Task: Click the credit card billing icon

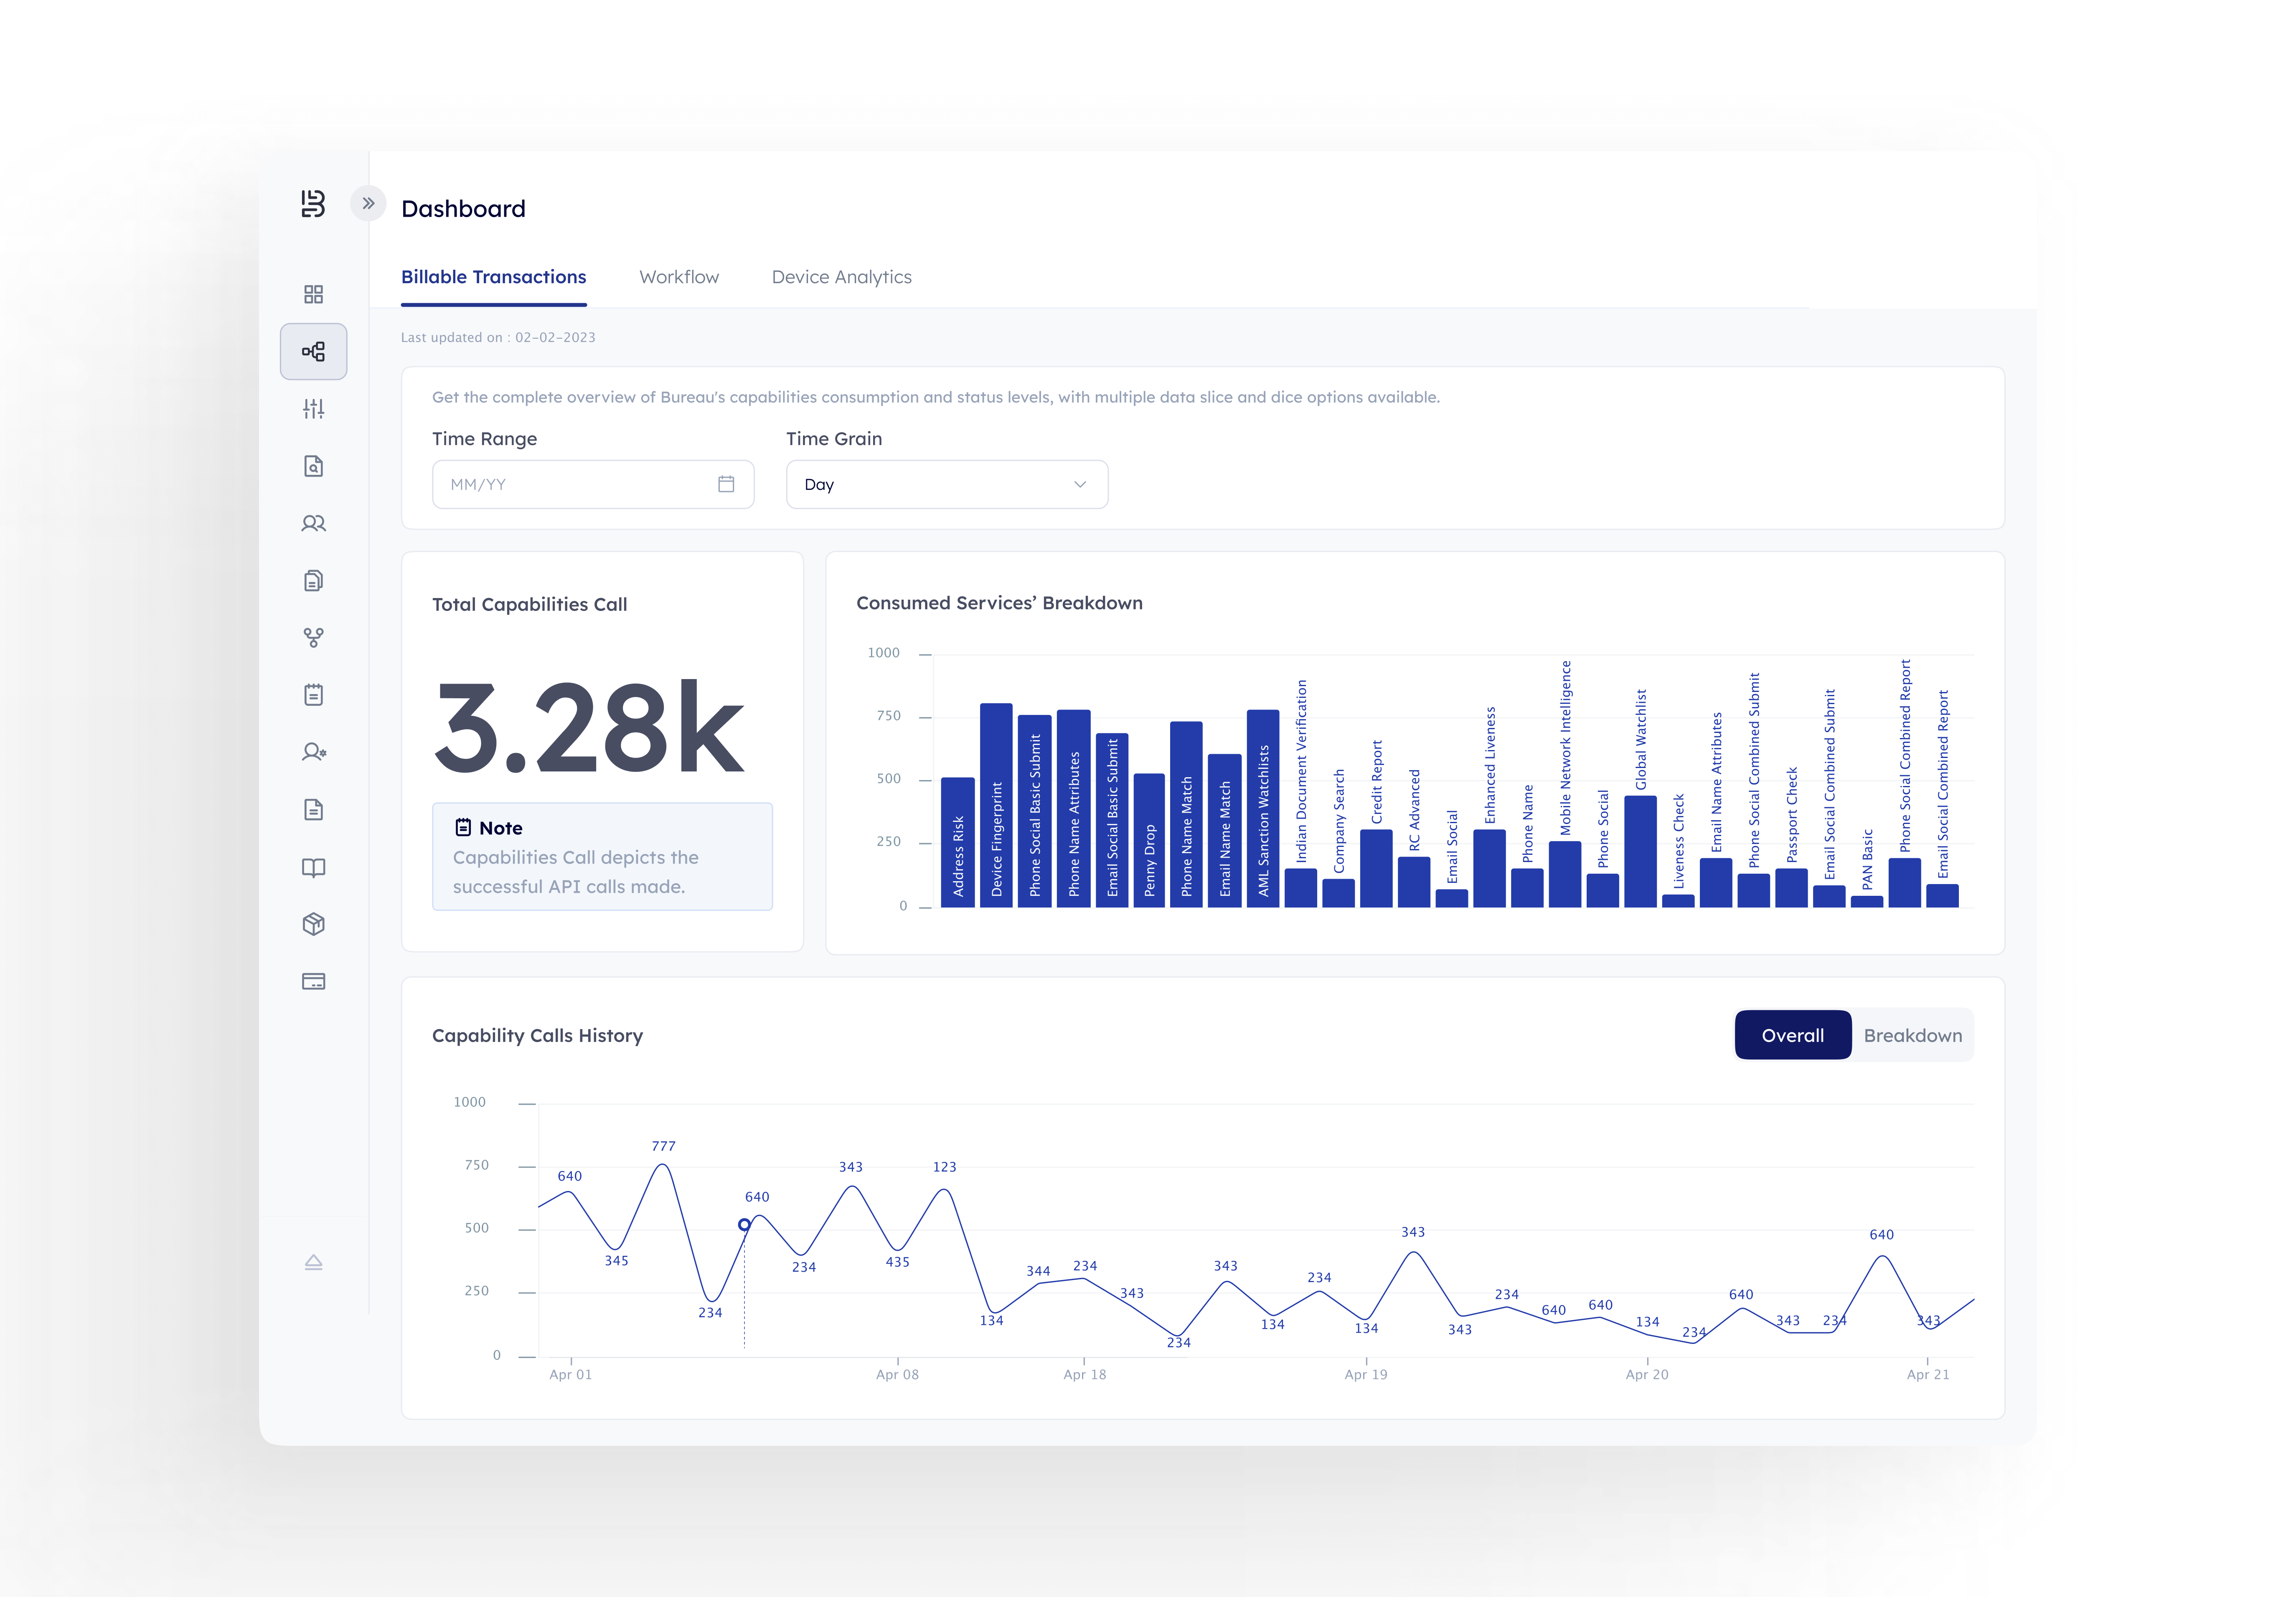Action: pos(313,981)
